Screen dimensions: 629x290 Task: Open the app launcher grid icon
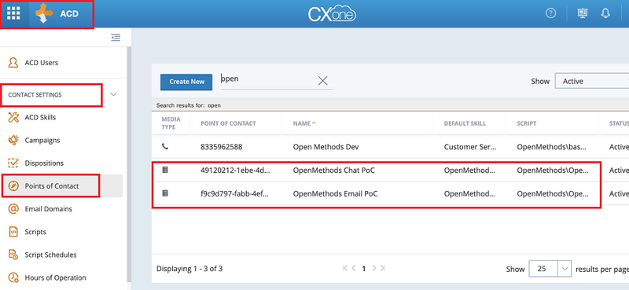click(x=13, y=13)
